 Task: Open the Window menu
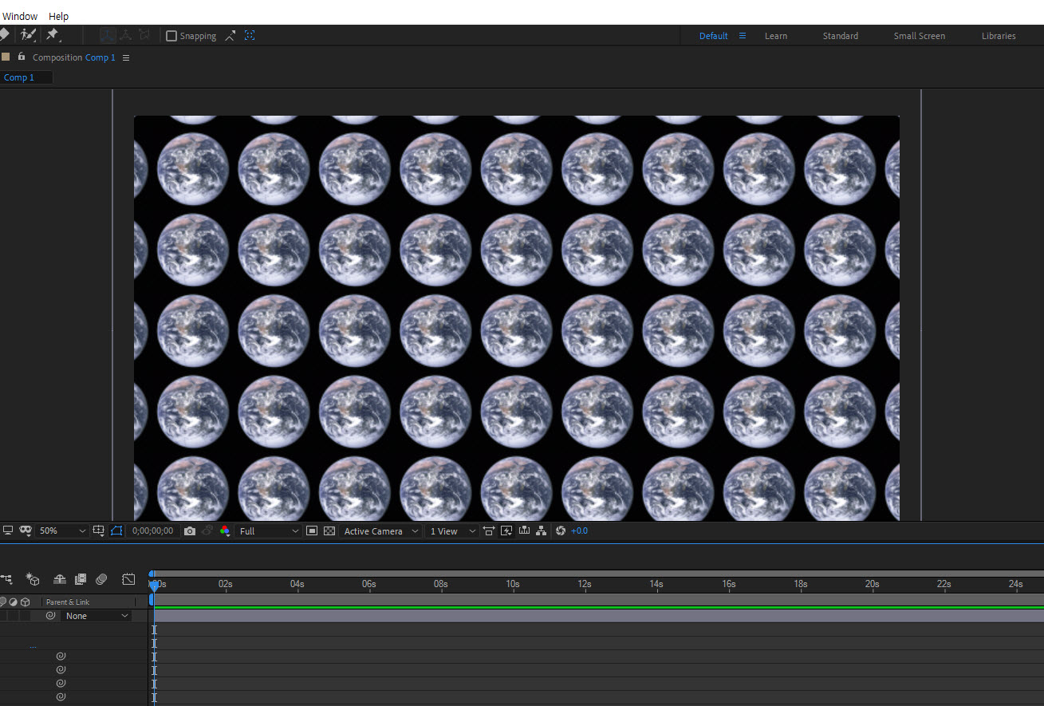pos(19,16)
